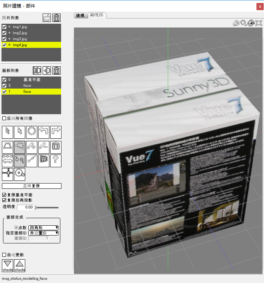Click the rotate view tool icon

point(251,23)
